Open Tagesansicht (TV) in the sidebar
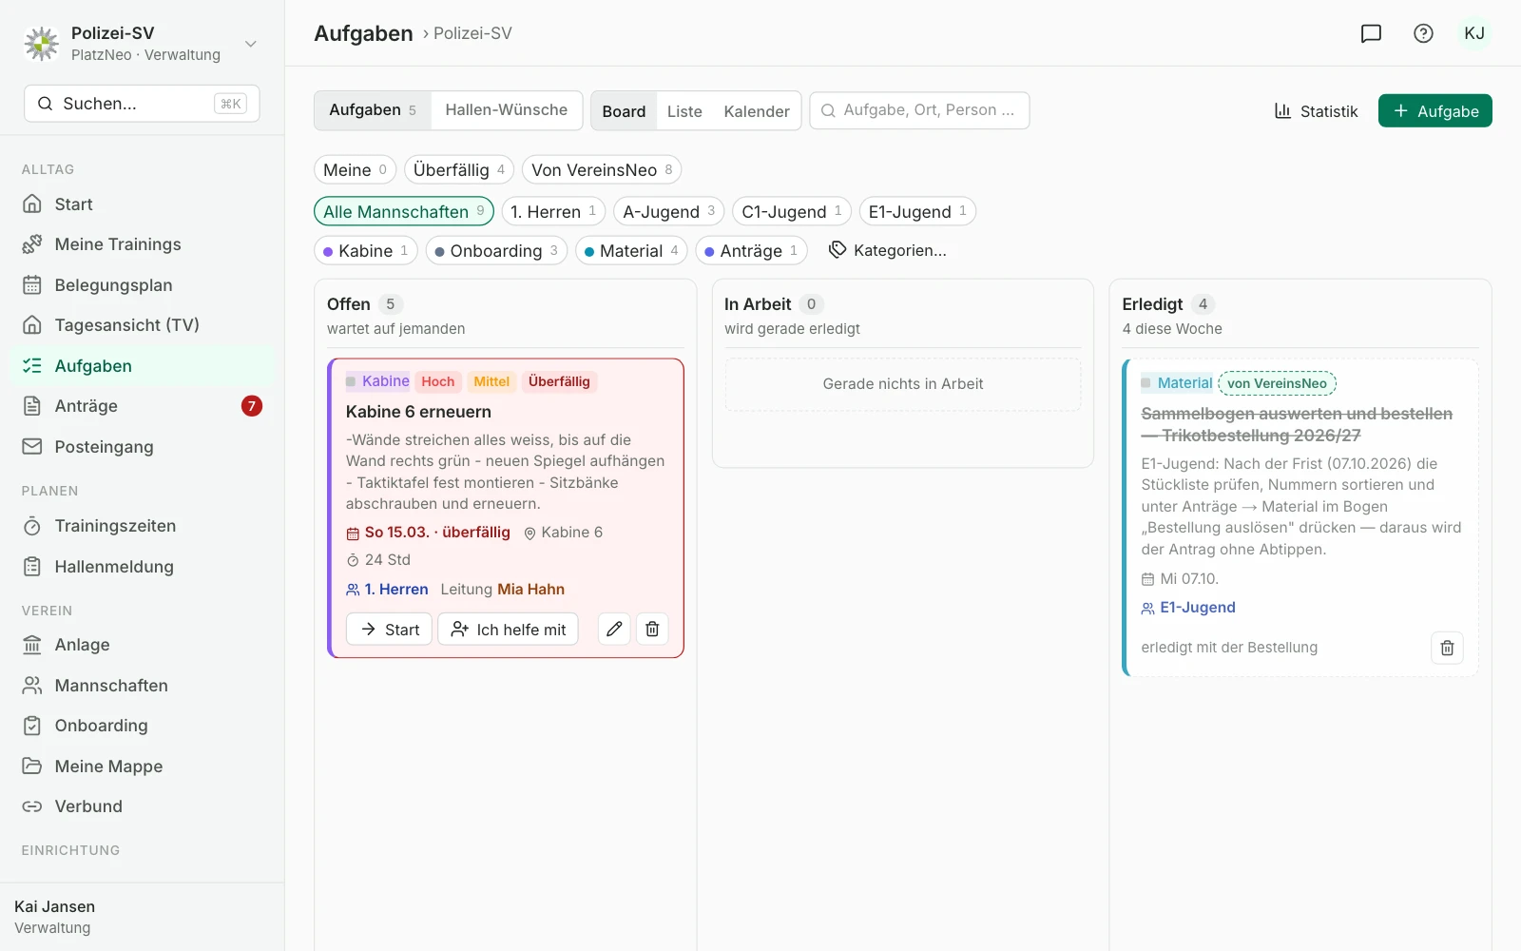This screenshot has width=1521, height=951. coord(142,325)
